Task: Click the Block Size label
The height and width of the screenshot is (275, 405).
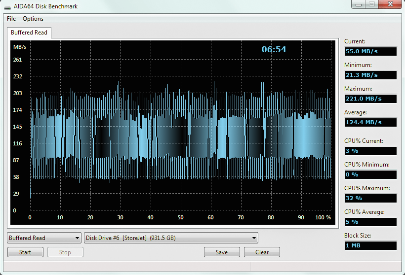Action: click(358, 236)
